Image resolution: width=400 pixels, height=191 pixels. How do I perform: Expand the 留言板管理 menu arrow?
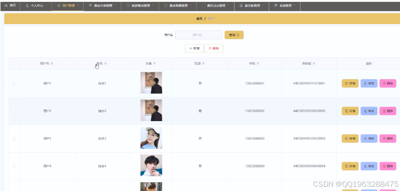coord(263,6)
